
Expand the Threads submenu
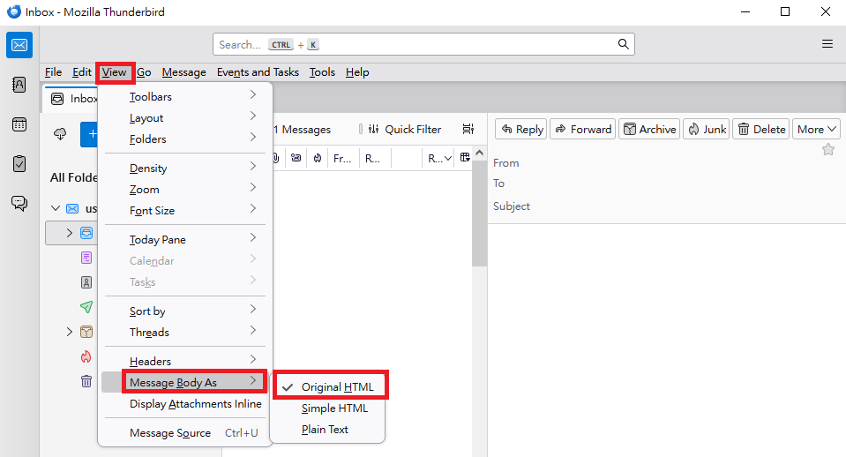tap(184, 333)
